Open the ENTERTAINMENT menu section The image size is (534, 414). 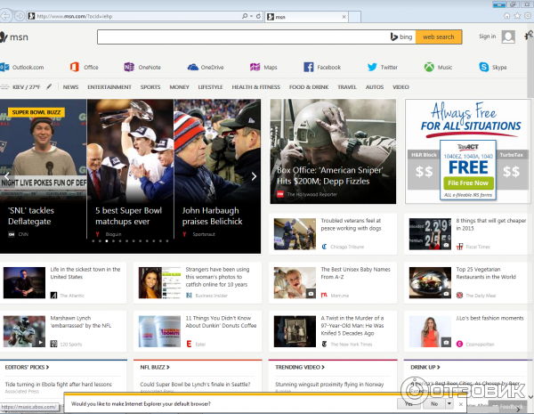(x=109, y=87)
